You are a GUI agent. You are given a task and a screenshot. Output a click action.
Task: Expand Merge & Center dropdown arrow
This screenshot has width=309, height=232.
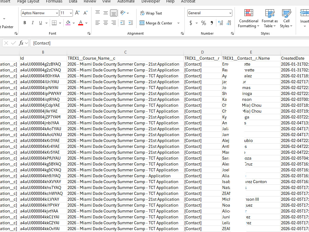[x=178, y=23]
